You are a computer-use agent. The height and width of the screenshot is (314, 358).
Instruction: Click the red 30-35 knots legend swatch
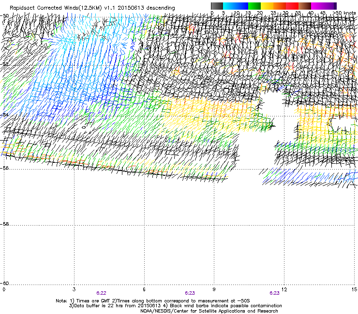(292, 6)
